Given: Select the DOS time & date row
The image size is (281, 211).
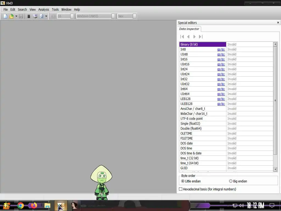Looking at the screenshot, I should pyautogui.click(x=226, y=153).
